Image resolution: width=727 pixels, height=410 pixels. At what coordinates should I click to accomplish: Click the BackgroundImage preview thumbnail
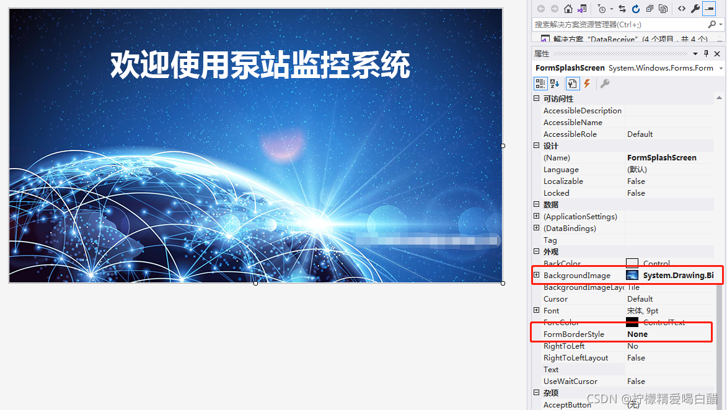(632, 275)
